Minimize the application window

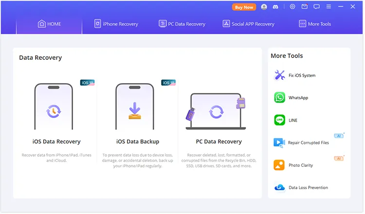coord(341,7)
